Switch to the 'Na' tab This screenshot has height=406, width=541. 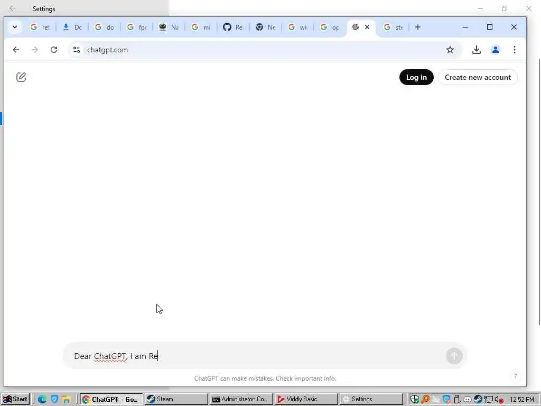click(169, 27)
